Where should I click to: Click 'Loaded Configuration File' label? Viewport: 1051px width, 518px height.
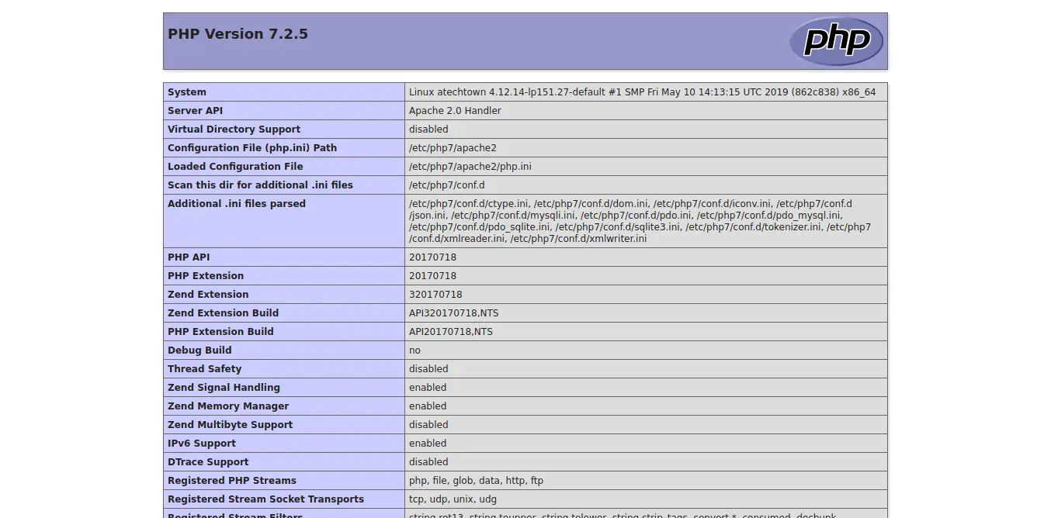pos(235,167)
